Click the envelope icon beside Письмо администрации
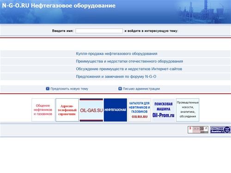The image size is (231, 173). tap(120, 89)
